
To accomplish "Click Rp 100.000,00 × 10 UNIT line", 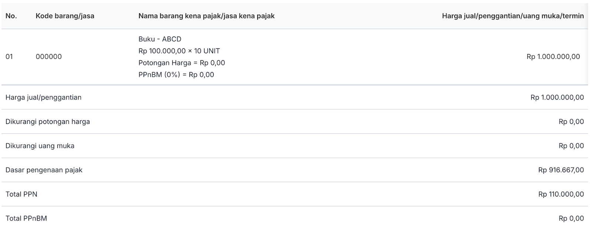I will pyautogui.click(x=179, y=51).
